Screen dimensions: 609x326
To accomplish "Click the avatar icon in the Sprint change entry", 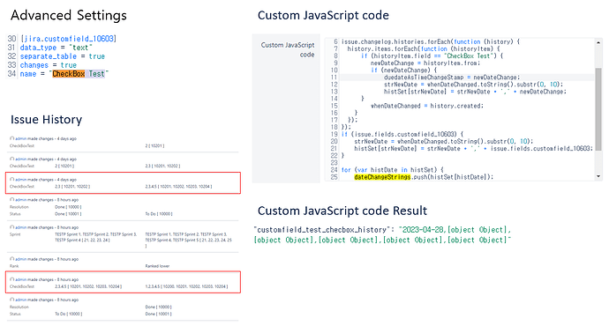I will 12,227.
